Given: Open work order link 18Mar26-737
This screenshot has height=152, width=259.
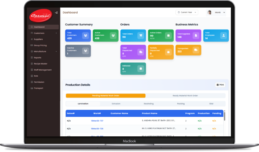Looking at the screenshot, I should click(x=97, y=121).
